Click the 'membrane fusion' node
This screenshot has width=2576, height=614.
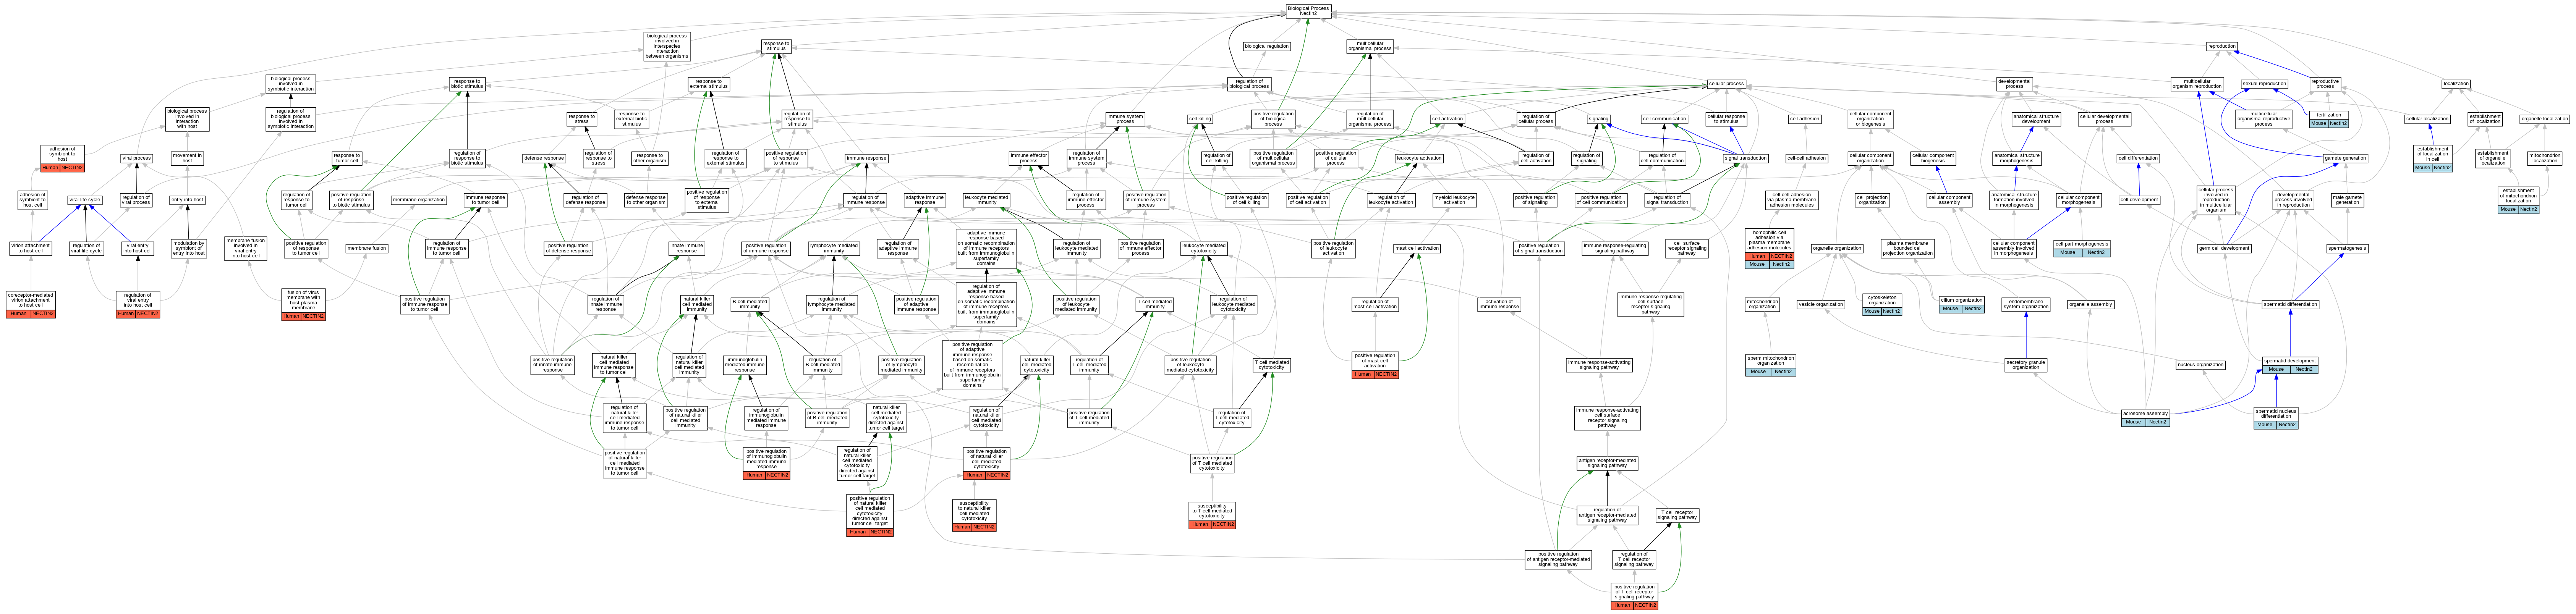coord(367,248)
